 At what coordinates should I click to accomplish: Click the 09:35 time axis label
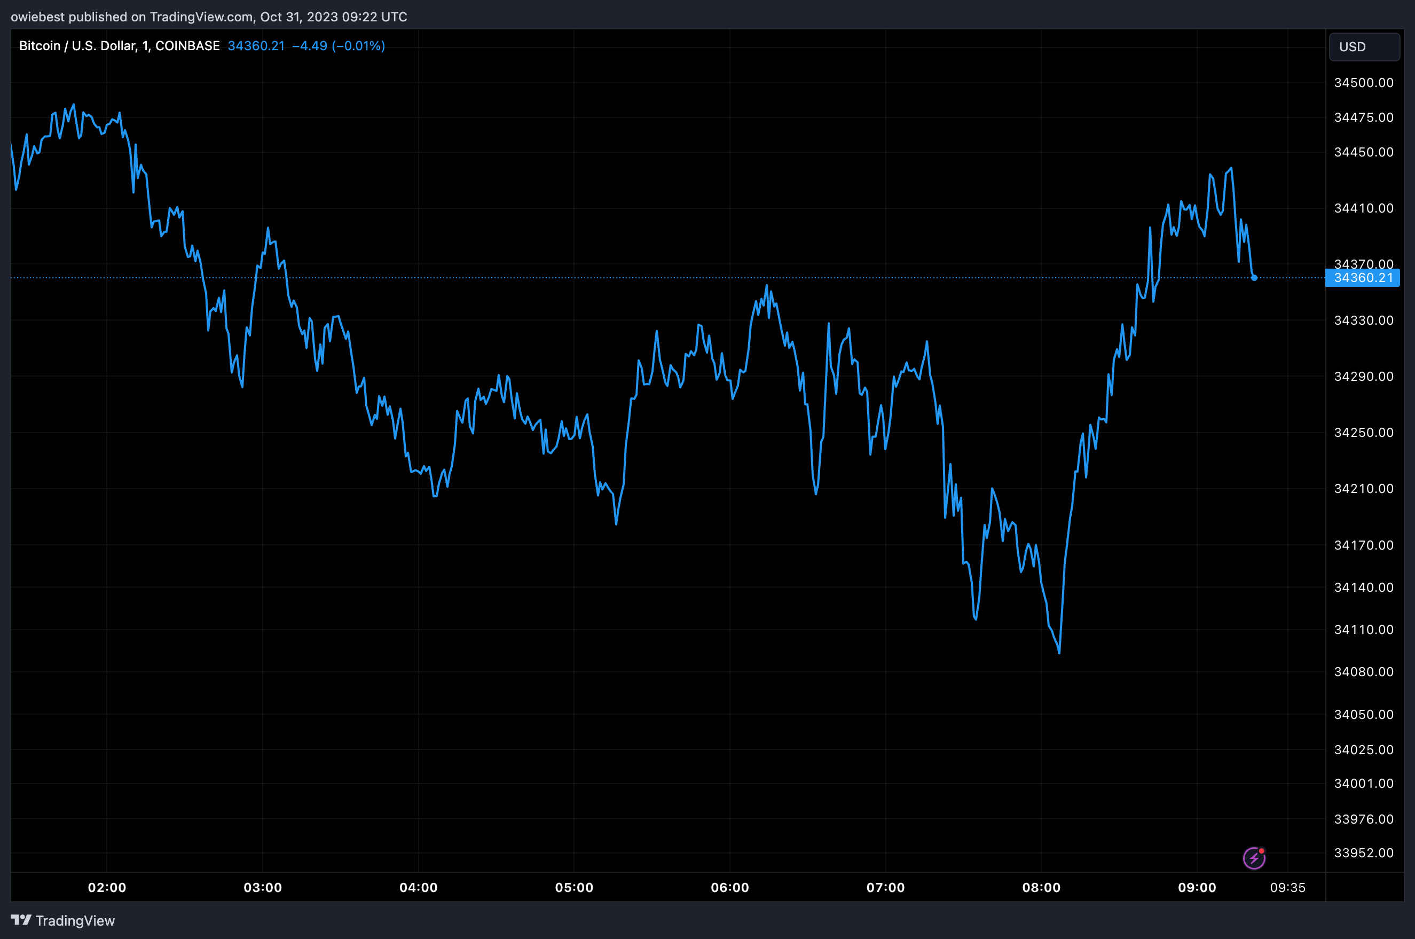click(1287, 888)
